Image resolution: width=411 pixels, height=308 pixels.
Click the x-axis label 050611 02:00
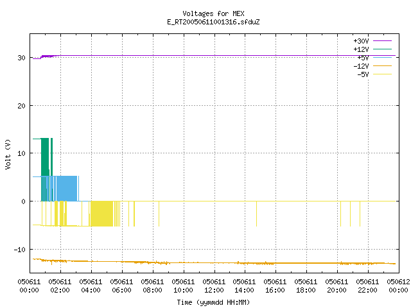coord(60,286)
